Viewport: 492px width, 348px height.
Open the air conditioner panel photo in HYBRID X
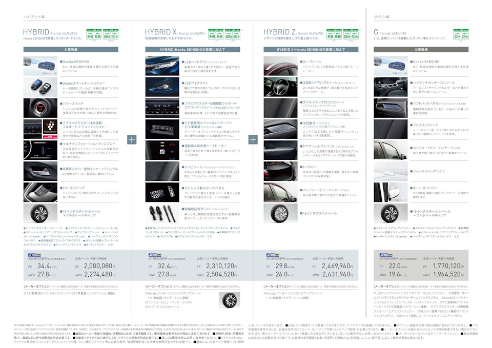pyautogui.click(x=162, y=108)
